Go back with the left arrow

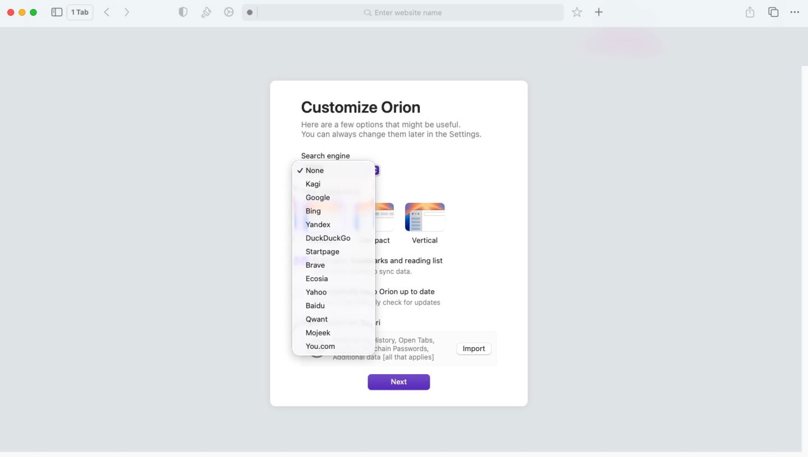pos(107,12)
